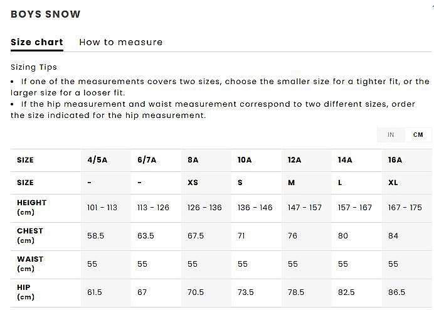Select the CHEST (cm) row label
Screen dimensions: 434x310
[30, 235]
